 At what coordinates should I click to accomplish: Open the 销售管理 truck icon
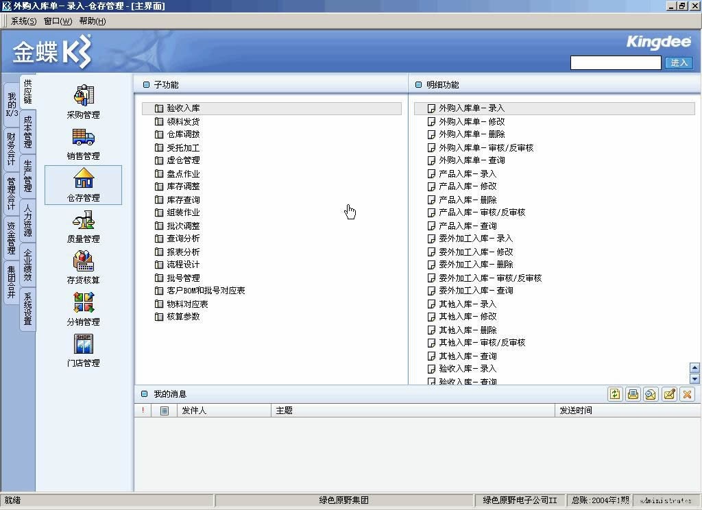(84, 137)
